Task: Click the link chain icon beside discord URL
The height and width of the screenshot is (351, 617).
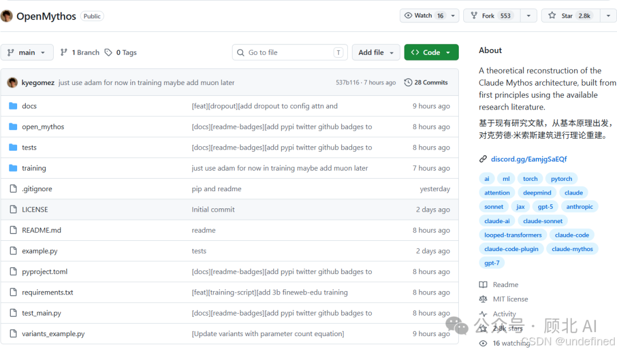Action: click(x=483, y=159)
